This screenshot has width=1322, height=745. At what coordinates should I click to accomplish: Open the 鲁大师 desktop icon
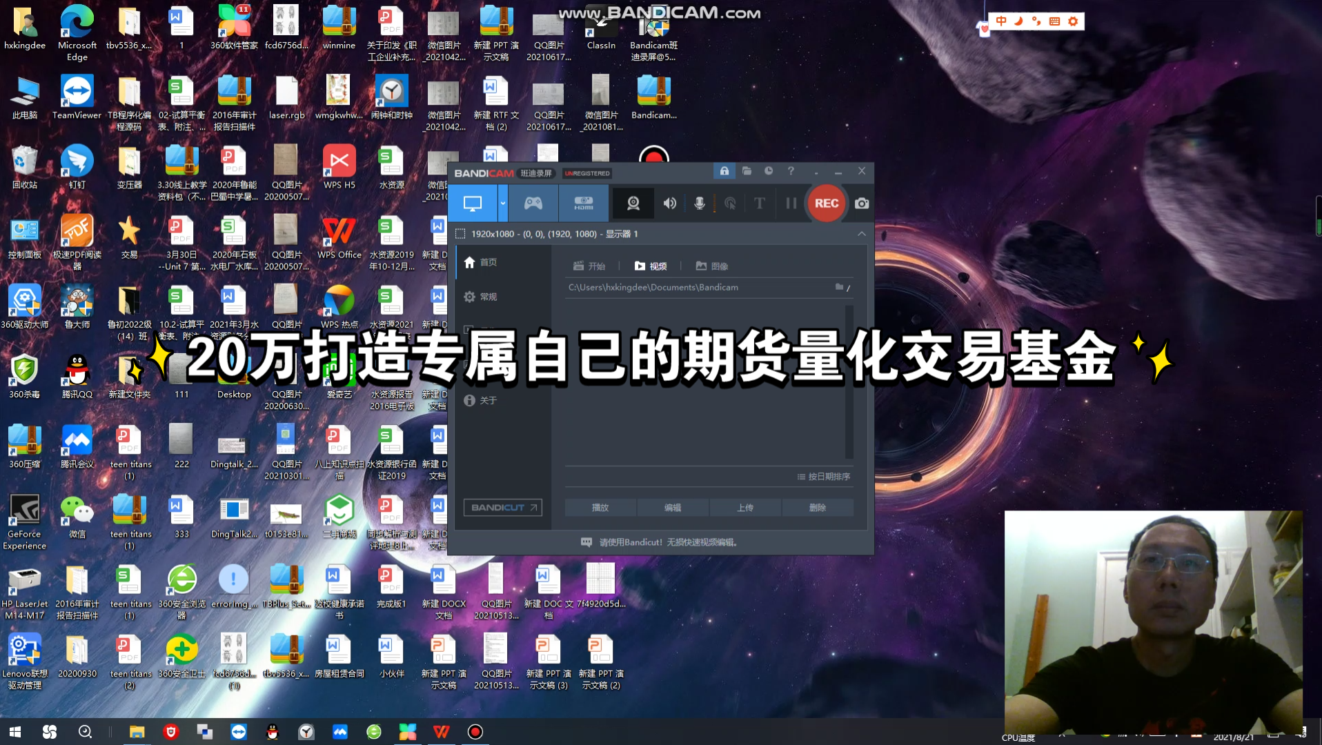coord(77,307)
